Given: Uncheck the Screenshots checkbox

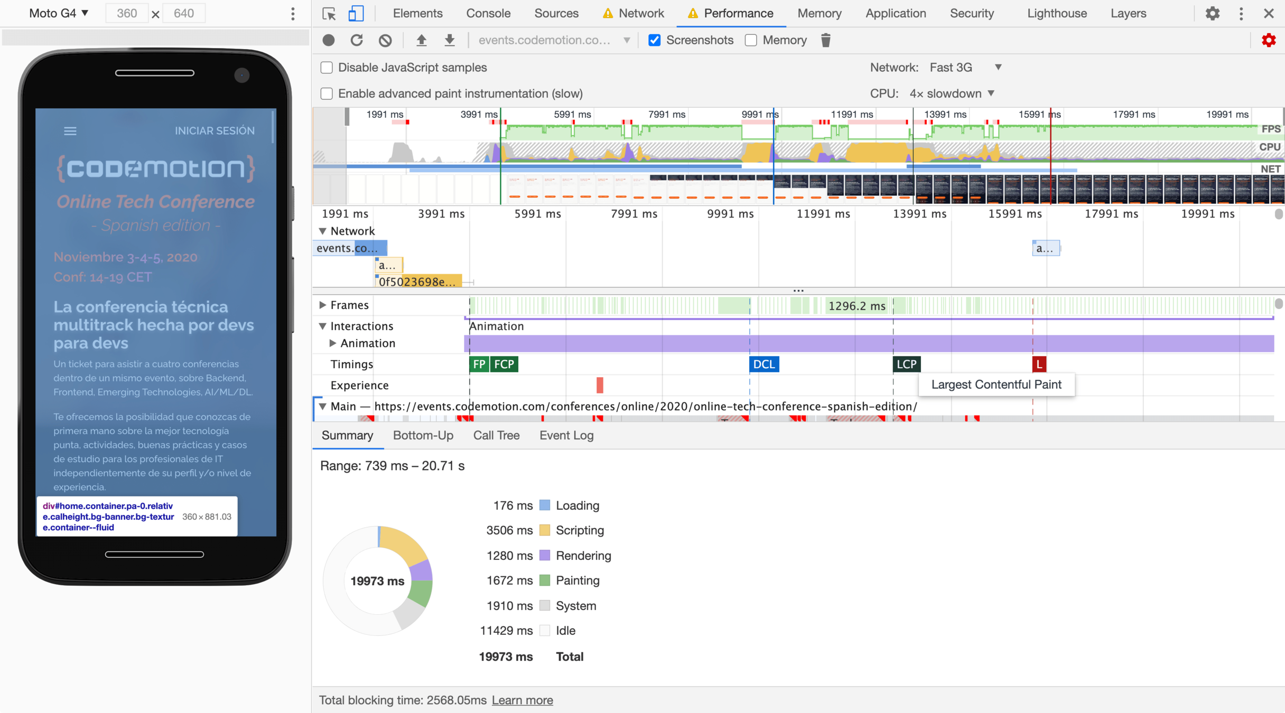Looking at the screenshot, I should [x=654, y=40].
